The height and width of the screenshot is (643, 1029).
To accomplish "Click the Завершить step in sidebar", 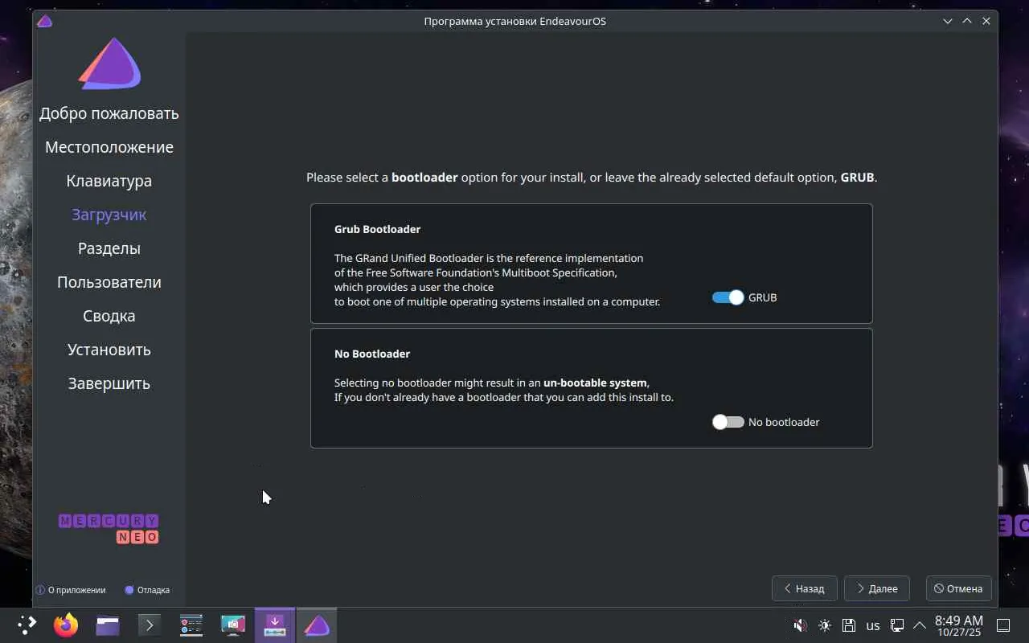I will [x=109, y=383].
